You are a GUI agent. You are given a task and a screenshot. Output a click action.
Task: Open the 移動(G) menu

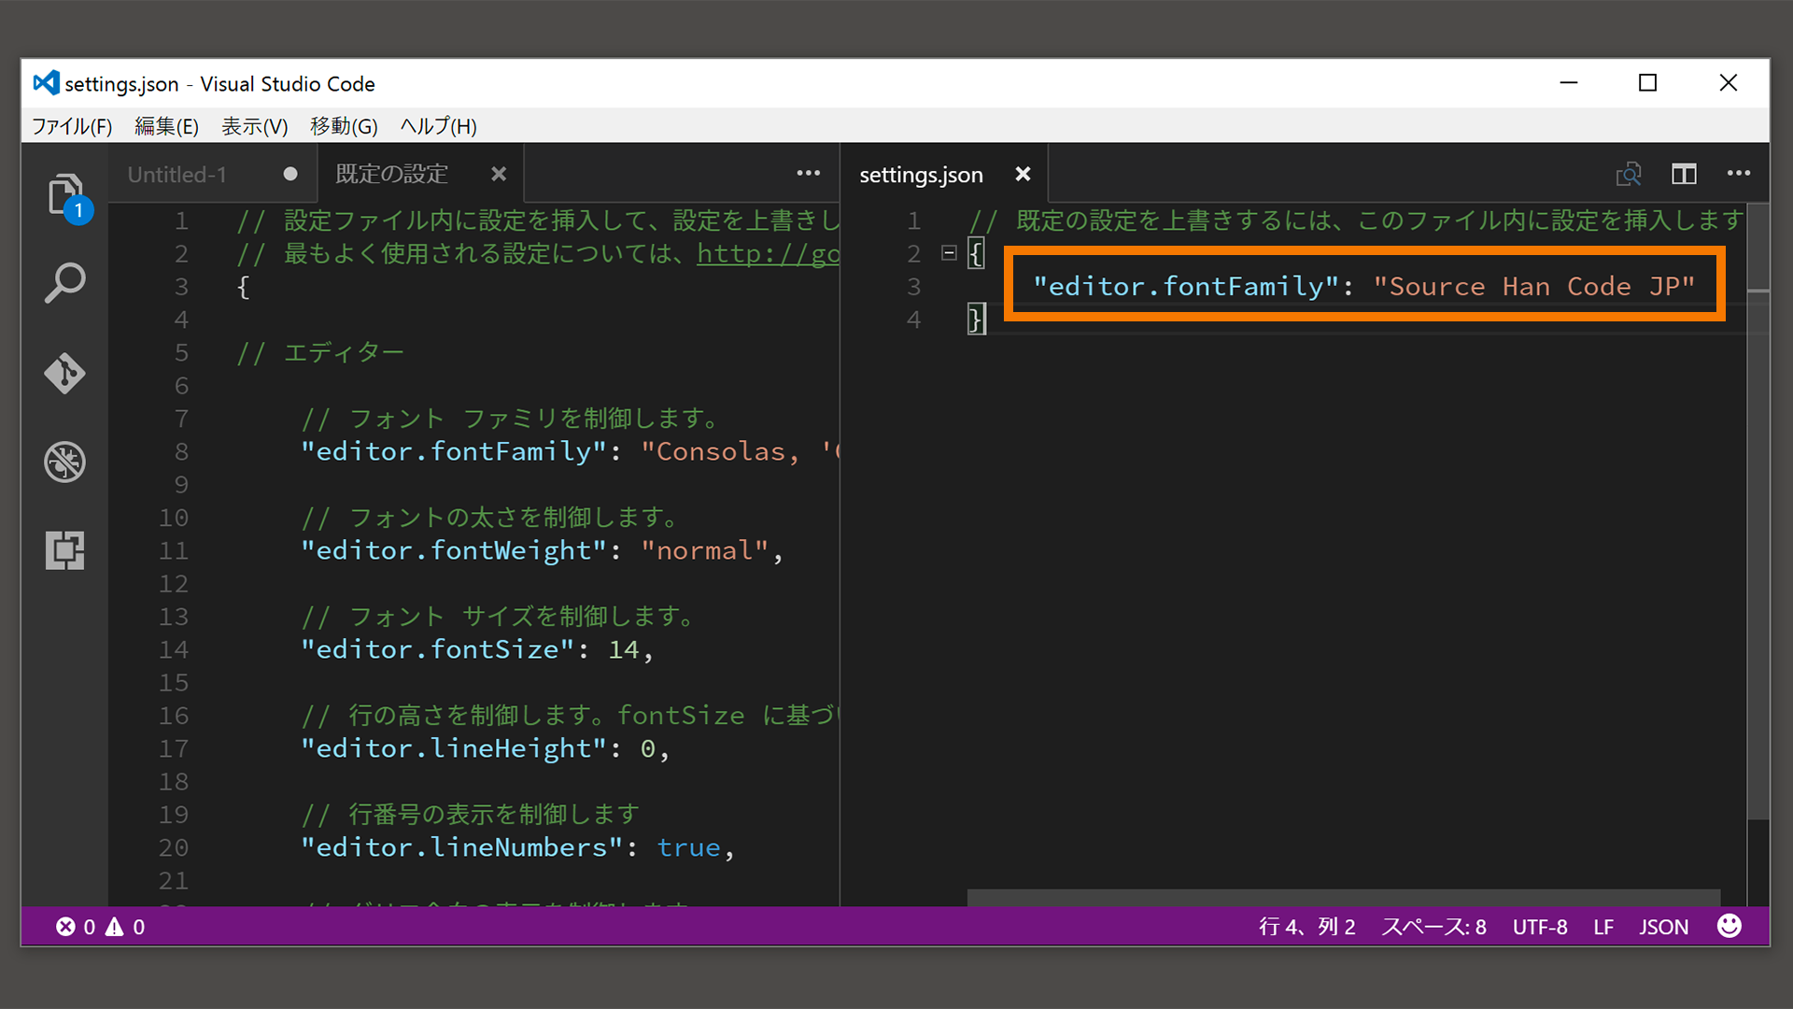pos(344,126)
